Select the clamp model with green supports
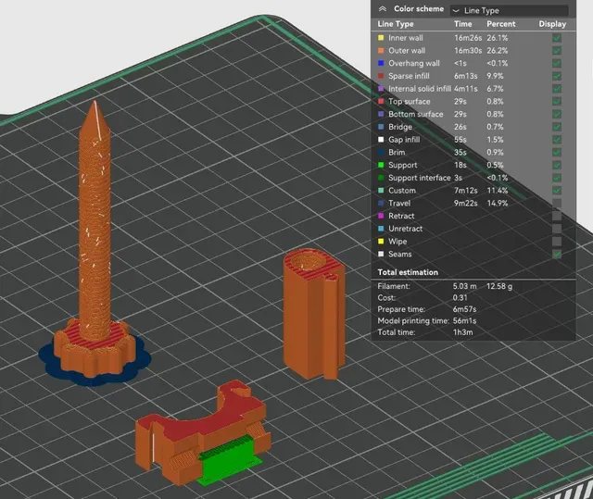 pyautogui.click(x=203, y=434)
